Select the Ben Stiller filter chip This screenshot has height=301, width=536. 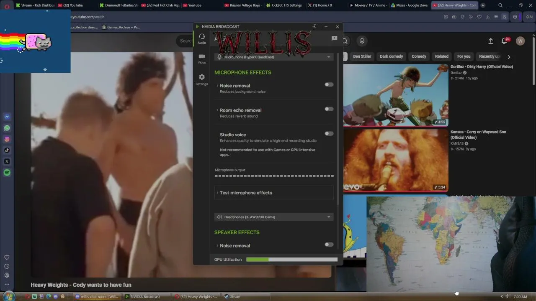[x=362, y=56]
